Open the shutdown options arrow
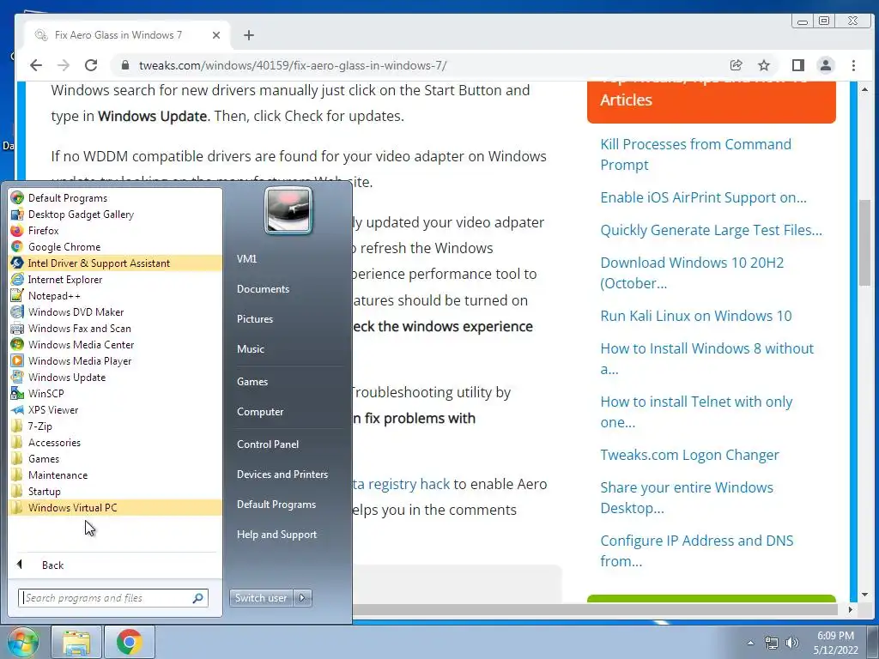The height and width of the screenshot is (659, 879). pos(303,598)
